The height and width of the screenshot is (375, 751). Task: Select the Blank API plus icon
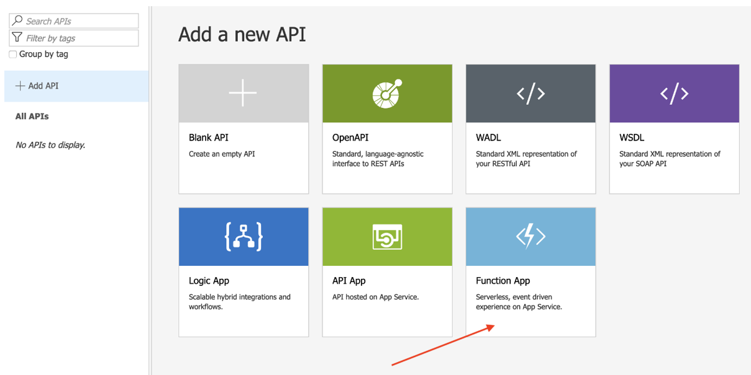pos(243,92)
